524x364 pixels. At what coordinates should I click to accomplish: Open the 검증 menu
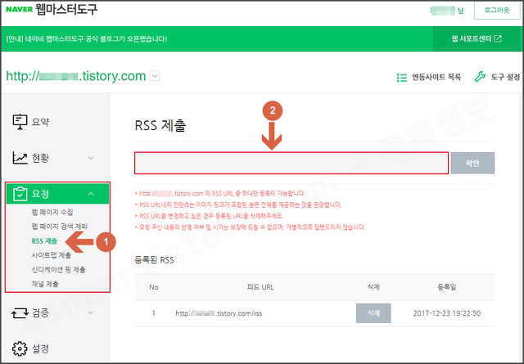click(x=40, y=313)
